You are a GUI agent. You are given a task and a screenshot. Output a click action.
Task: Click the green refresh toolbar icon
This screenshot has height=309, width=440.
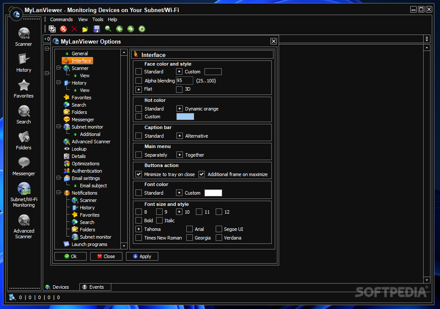point(142,29)
